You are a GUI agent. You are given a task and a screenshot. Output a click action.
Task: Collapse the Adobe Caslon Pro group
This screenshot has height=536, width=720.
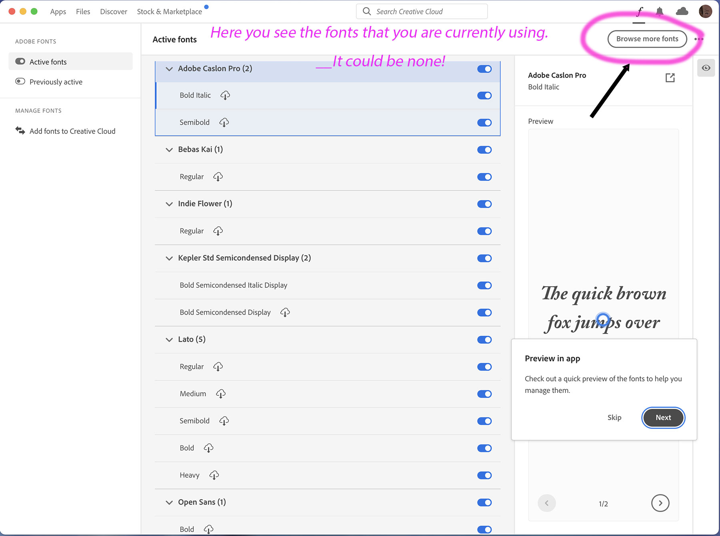[x=169, y=69]
